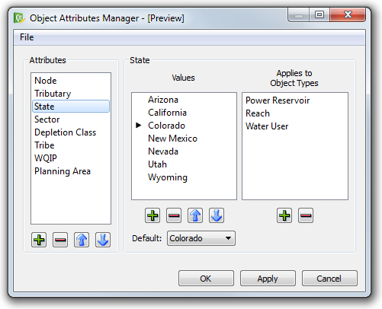
Task: Open the Default value dropdown
Action: point(201,238)
